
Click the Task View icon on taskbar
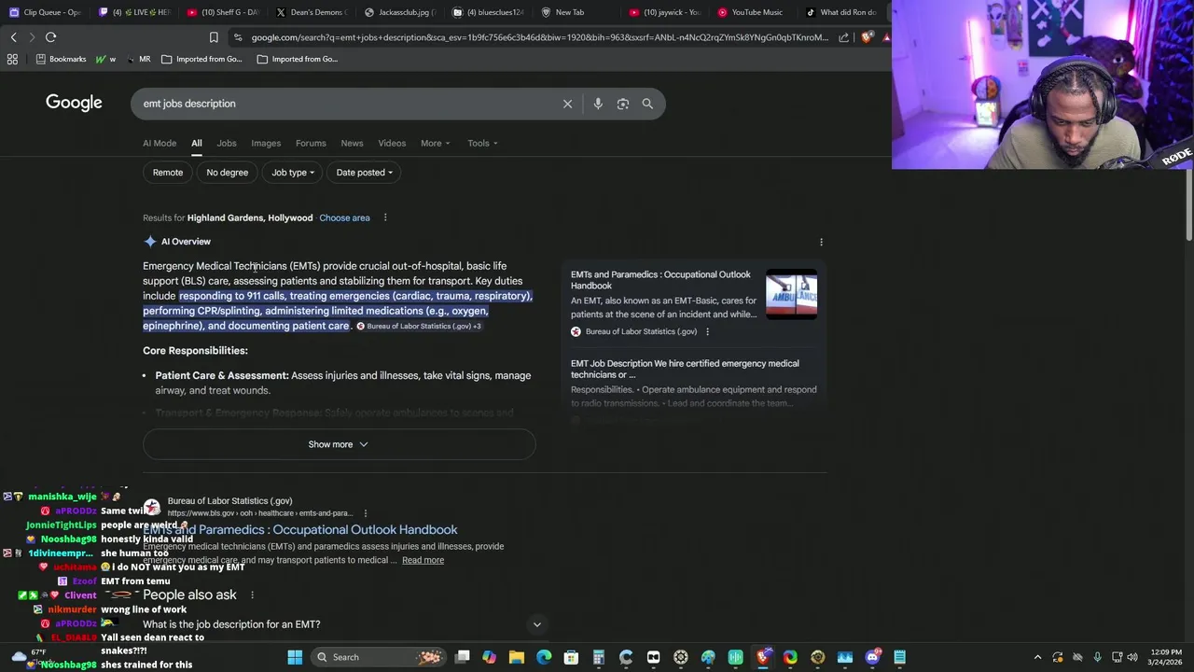[463, 657]
